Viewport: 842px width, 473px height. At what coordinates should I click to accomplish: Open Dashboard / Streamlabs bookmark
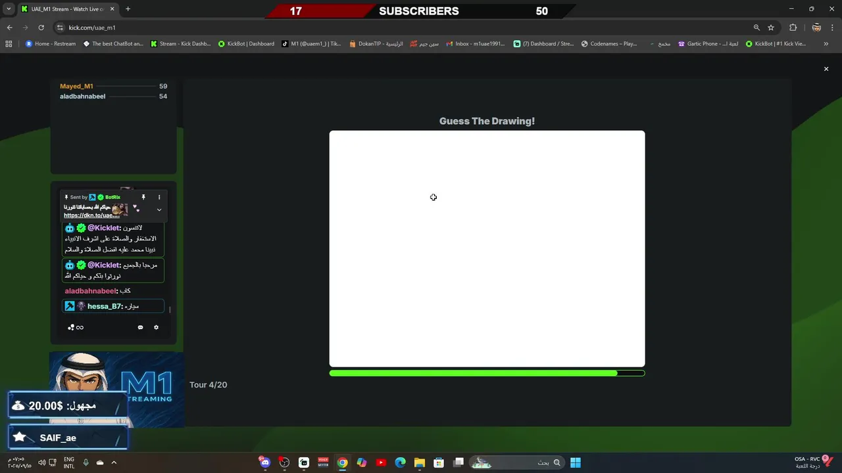(x=543, y=44)
